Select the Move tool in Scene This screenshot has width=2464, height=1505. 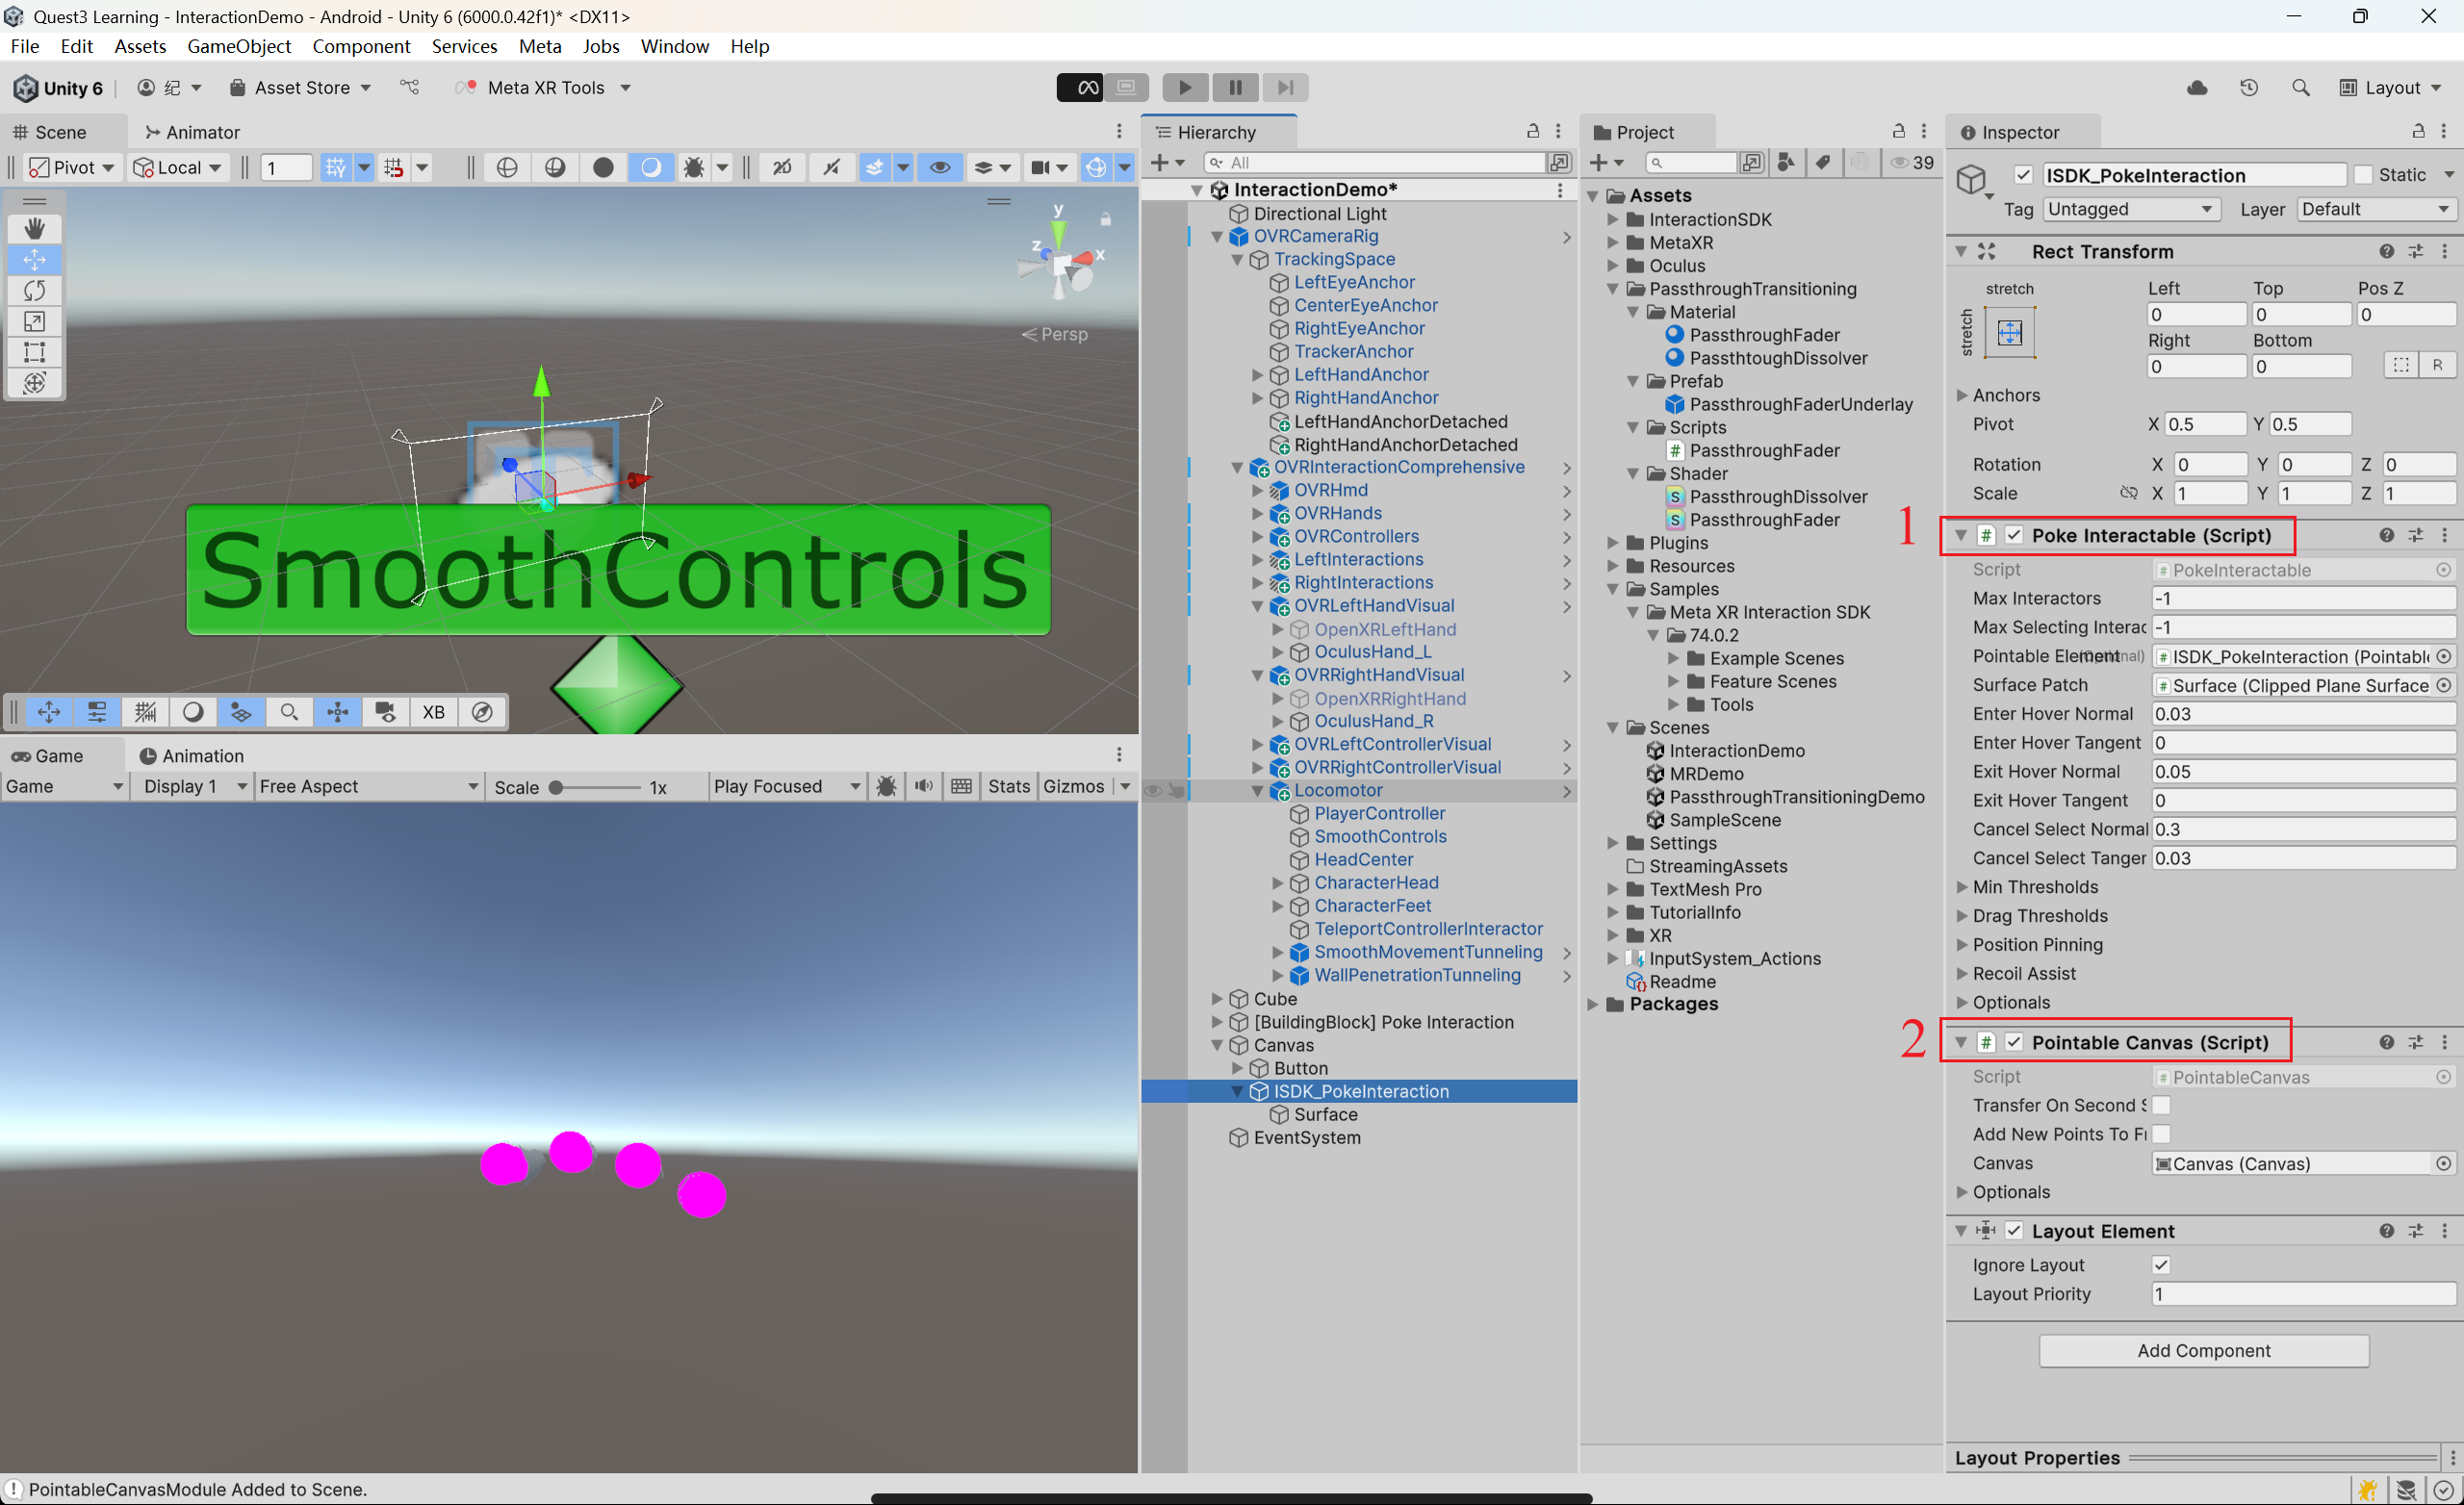coord(35,260)
